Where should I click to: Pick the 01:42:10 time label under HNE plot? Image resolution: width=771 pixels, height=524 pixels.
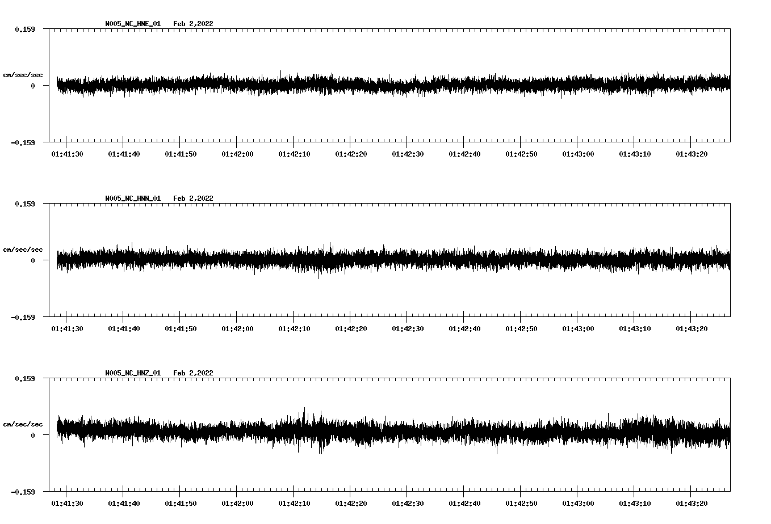[294, 154]
